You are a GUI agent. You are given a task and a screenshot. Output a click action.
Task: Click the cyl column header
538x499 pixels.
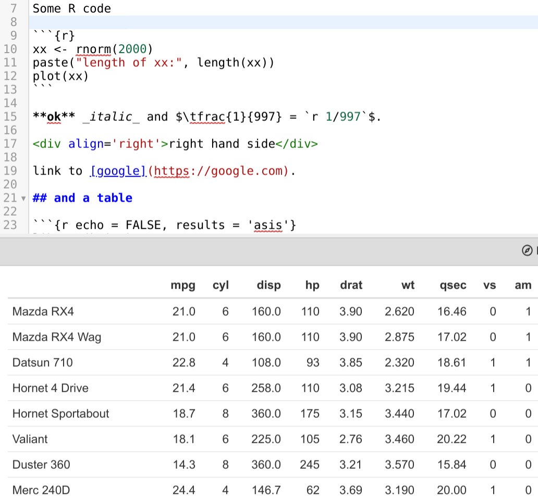[x=221, y=285]
